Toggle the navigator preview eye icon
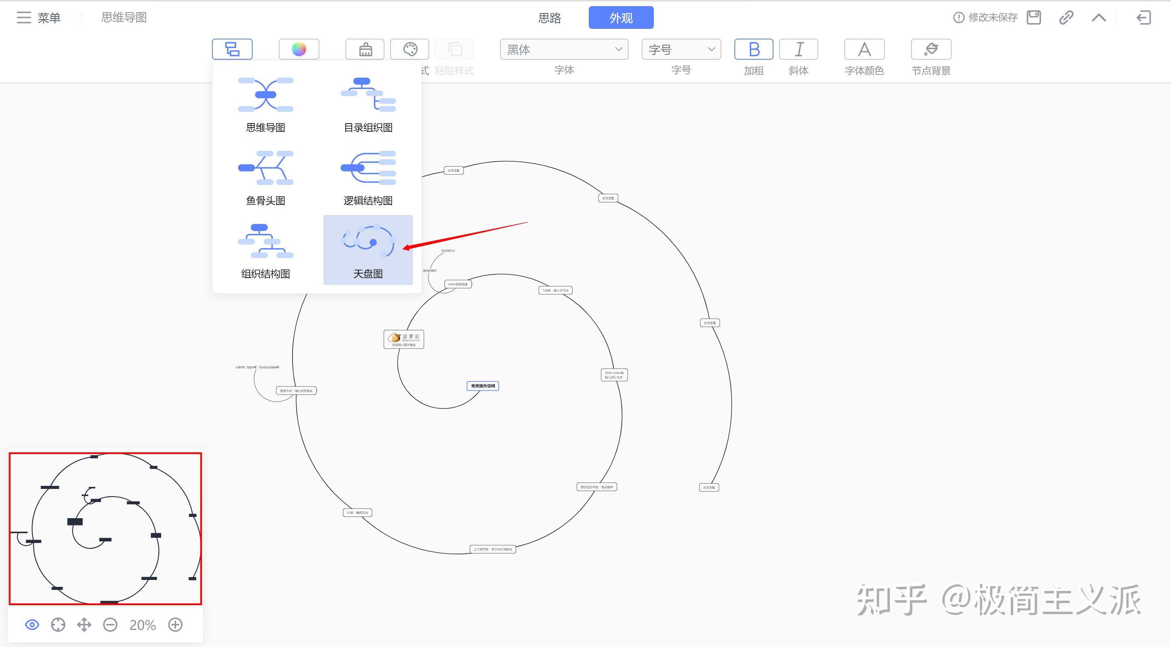 [x=32, y=625]
